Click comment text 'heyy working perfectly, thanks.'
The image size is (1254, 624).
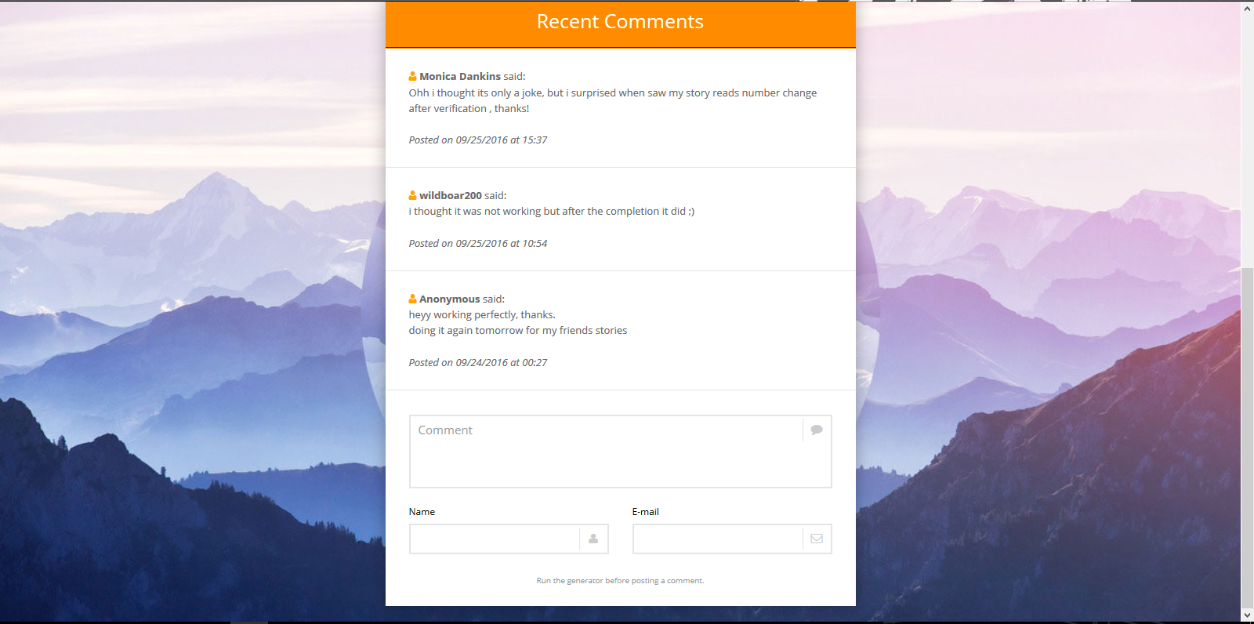pos(482,314)
